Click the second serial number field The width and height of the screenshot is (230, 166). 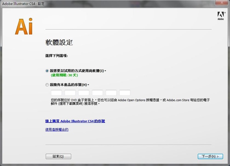[70, 93]
